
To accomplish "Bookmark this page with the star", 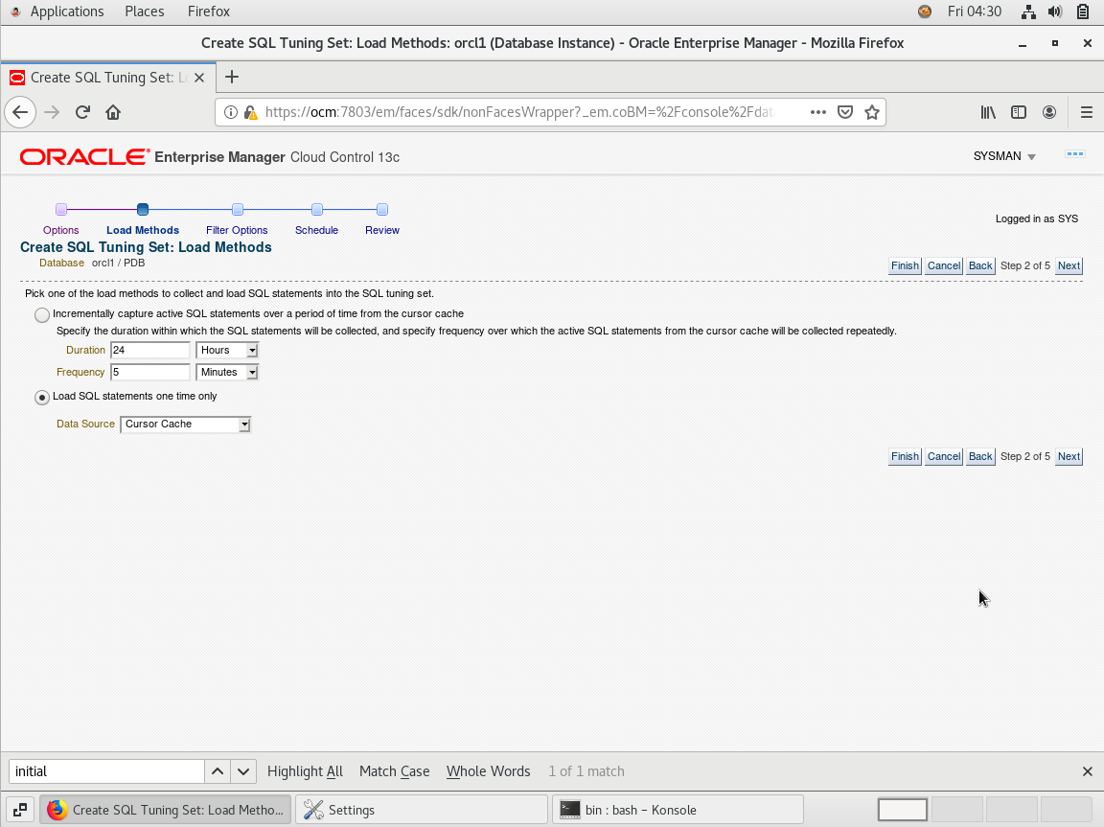I will 872,113.
